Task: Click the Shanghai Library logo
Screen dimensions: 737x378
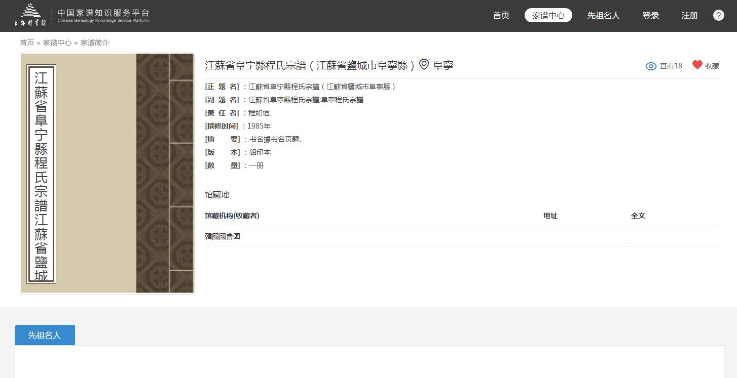Action: tap(30, 15)
